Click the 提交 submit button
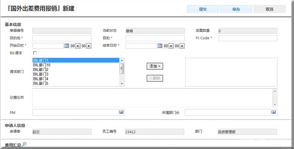 coord(203,9)
